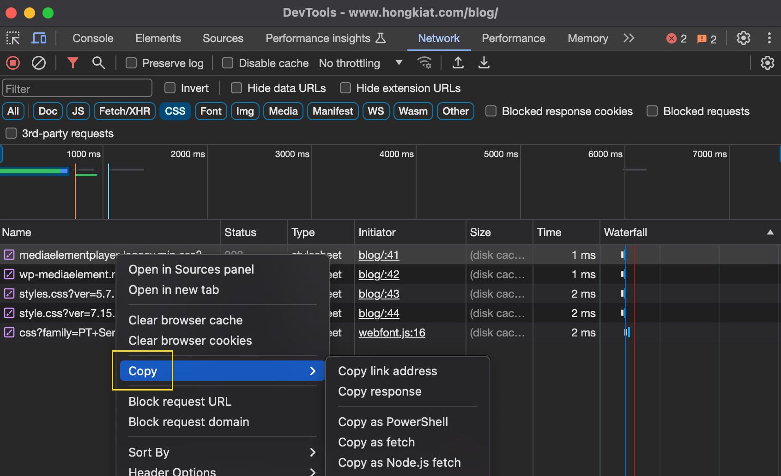Check Blocked requests

coord(652,111)
